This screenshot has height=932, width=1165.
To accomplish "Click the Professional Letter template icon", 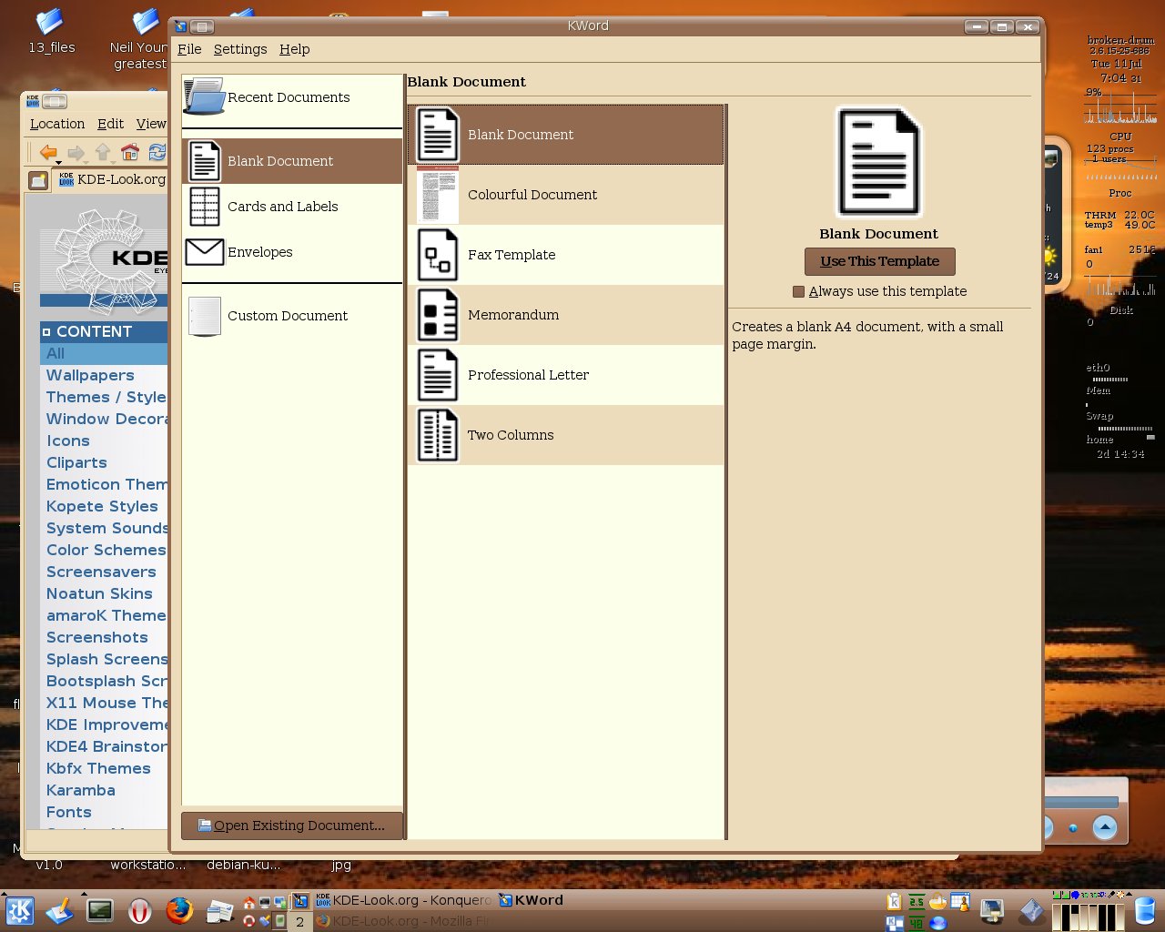I will 438,375.
